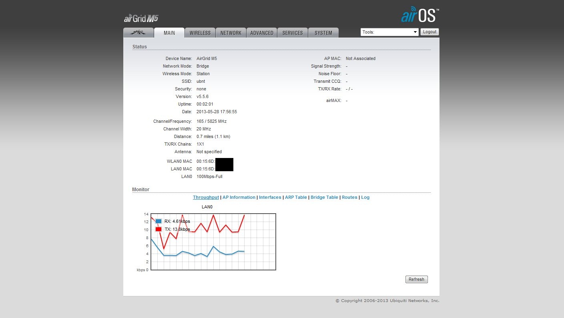Click the airGrid M5 logo
Screen dimensions: 564x318
click(x=141, y=18)
